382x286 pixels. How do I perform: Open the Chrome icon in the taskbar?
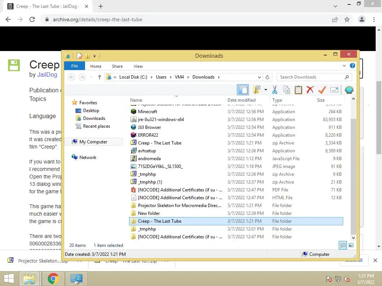[53, 279]
